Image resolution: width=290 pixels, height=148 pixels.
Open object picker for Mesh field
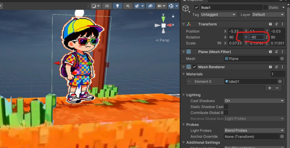pyautogui.click(x=282, y=59)
